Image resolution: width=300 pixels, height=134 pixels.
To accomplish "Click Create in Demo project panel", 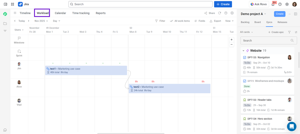I will (x=280, y=14).
